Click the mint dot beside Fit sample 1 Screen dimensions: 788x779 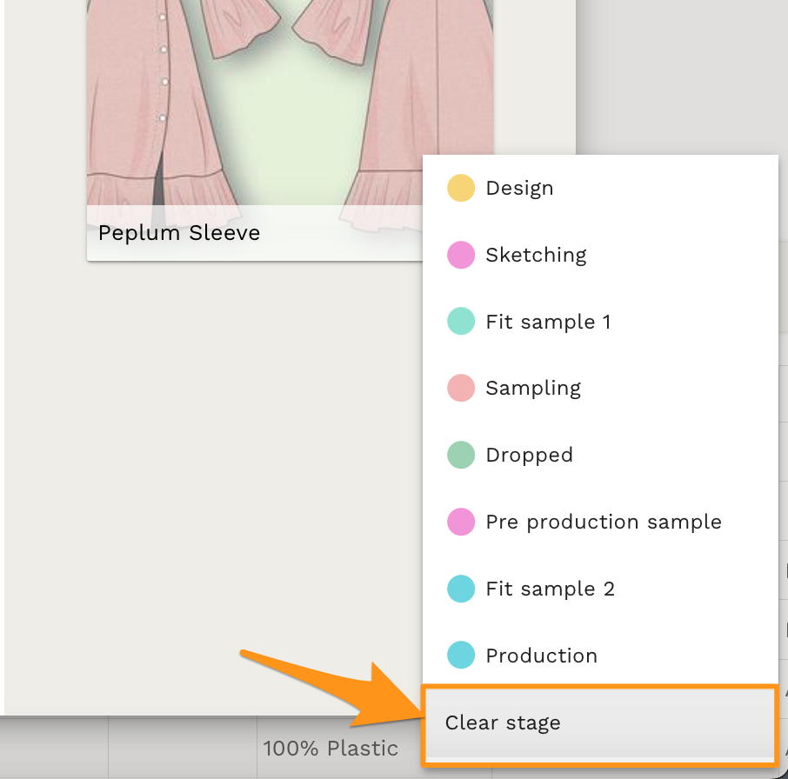click(461, 322)
